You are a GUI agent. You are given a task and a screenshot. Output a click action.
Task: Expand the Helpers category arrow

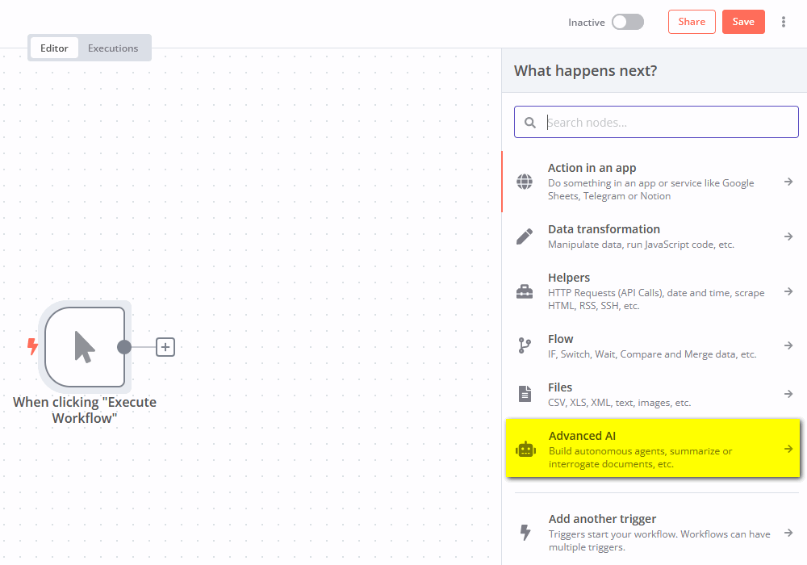pos(788,291)
